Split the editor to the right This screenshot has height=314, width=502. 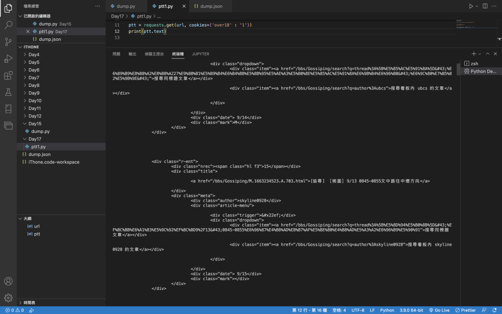point(485,6)
